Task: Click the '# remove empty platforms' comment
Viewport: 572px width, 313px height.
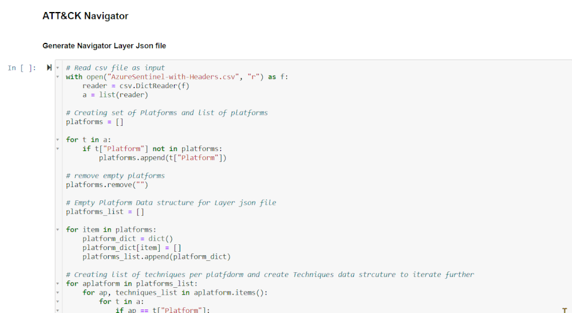Action: 115,176
